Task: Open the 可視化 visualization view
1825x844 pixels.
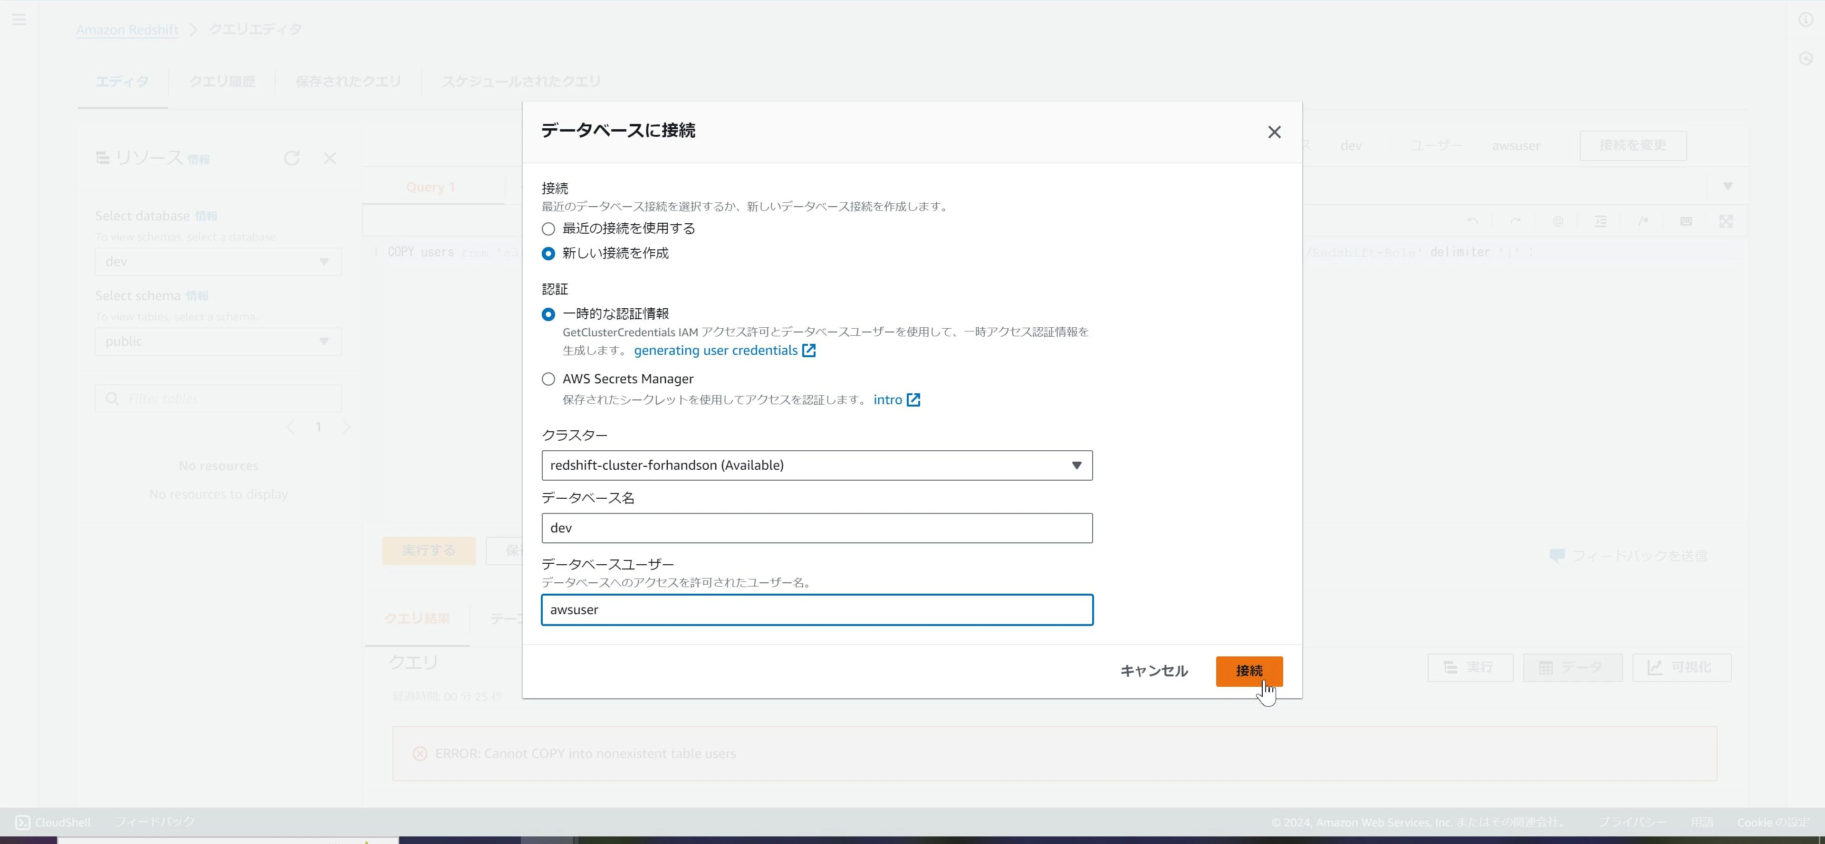Action: pyautogui.click(x=1681, y=668)
